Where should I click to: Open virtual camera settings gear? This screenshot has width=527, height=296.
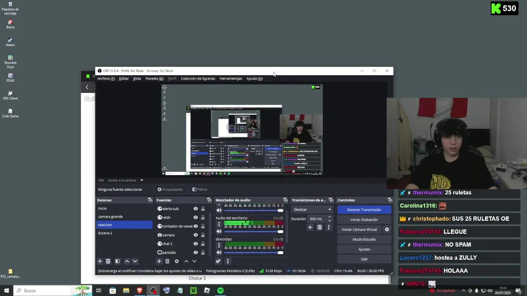387,229
